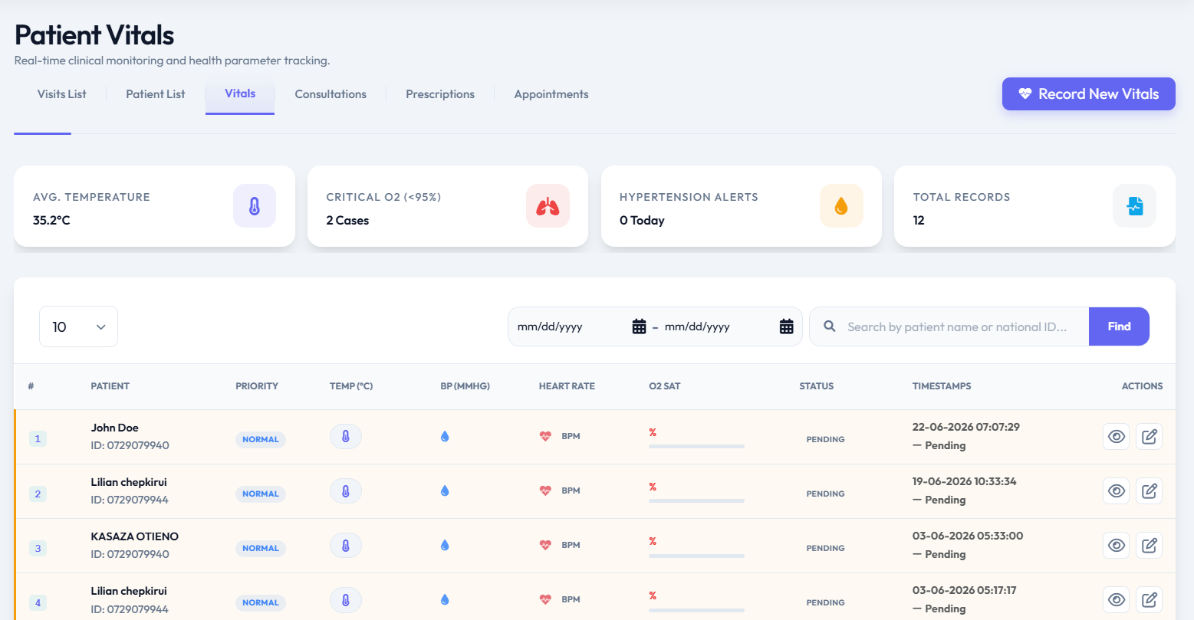Open the end date calendar picker icon
Image resolution: width=1194 pixels, height=620 pixels.
point(786,326)
